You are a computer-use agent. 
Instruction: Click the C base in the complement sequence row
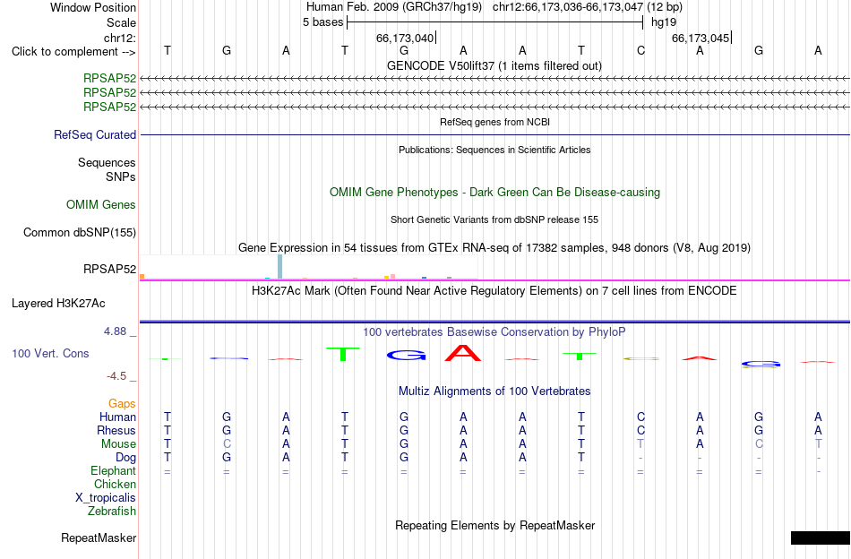(x=641, y=50)
